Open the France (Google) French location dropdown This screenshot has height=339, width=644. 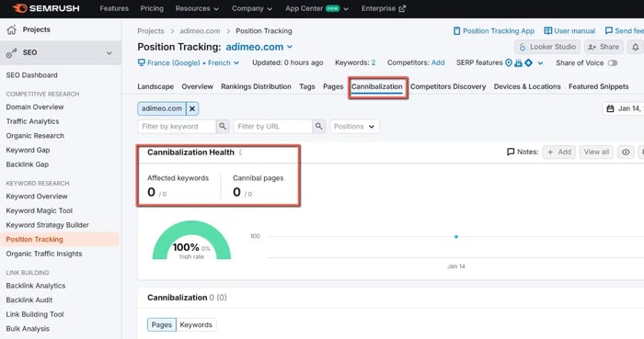click(x=189, y=62)
